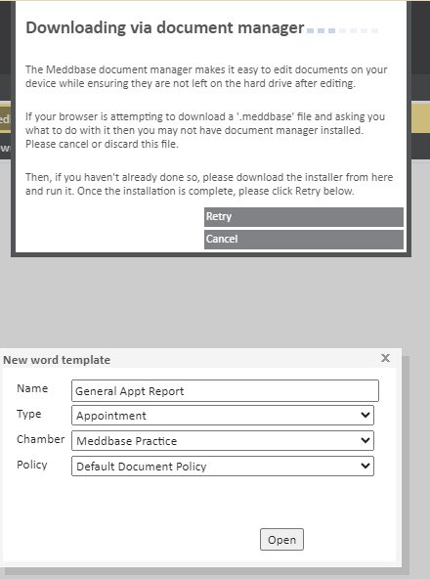The width and height of the screenshot is (430, 579).
Task: Click the download progress indicator dots
Action: [x=342, y=30]
